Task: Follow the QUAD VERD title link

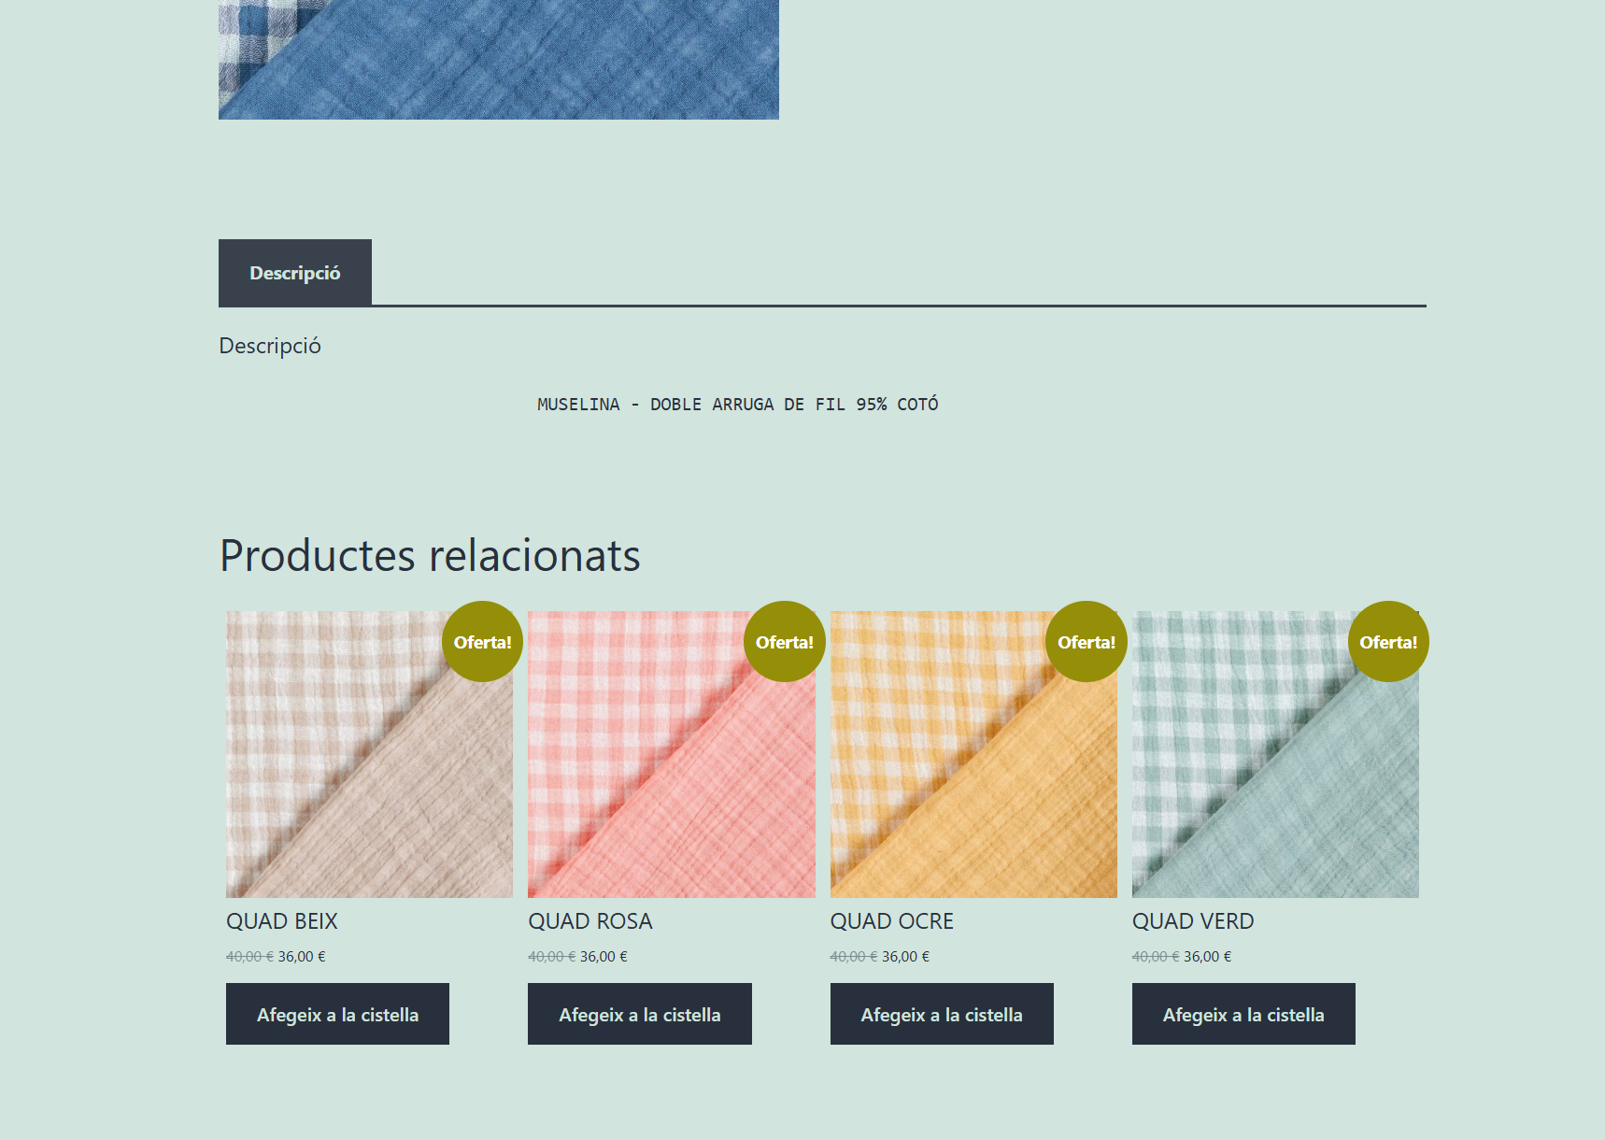Action: point(1193,921)
